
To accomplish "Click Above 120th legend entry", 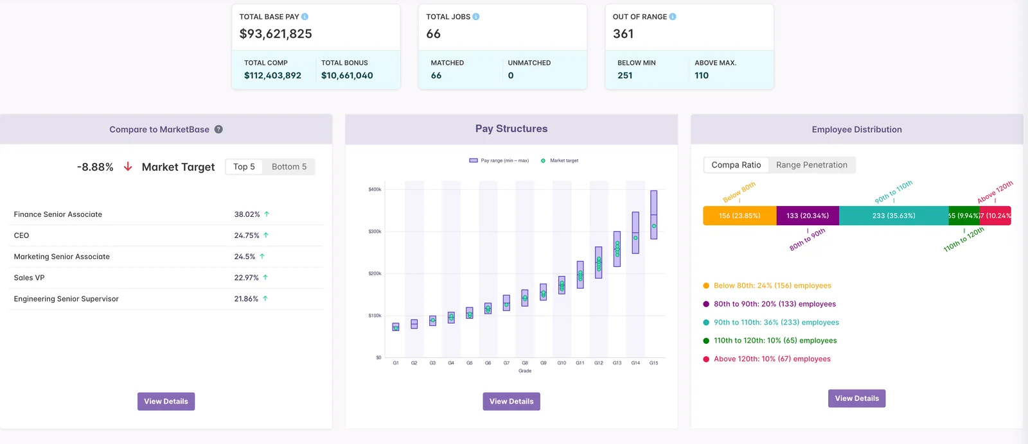I will click(767, 359).
